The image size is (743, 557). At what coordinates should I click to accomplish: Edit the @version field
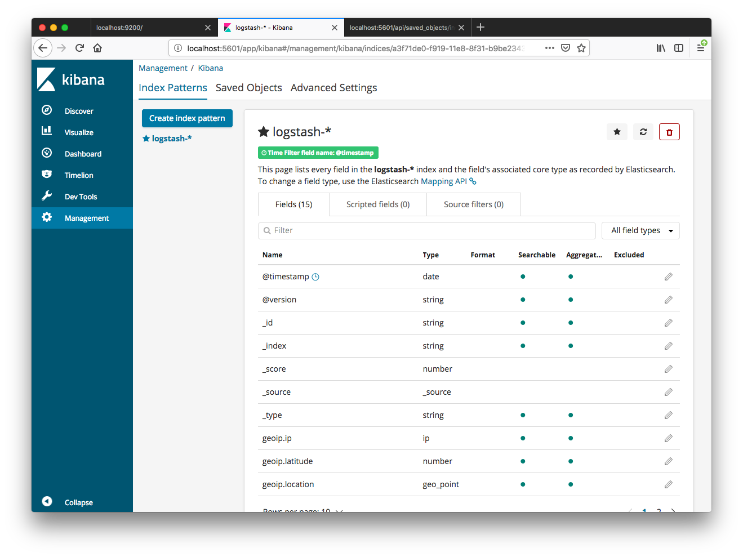click(668, 300)
